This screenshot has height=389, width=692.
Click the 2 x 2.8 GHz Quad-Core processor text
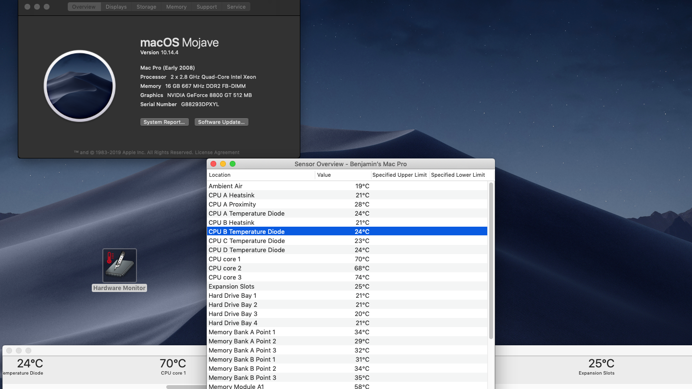213,77
